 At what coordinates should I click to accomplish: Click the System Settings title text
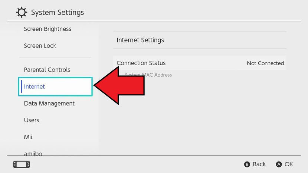click(58, 13)
